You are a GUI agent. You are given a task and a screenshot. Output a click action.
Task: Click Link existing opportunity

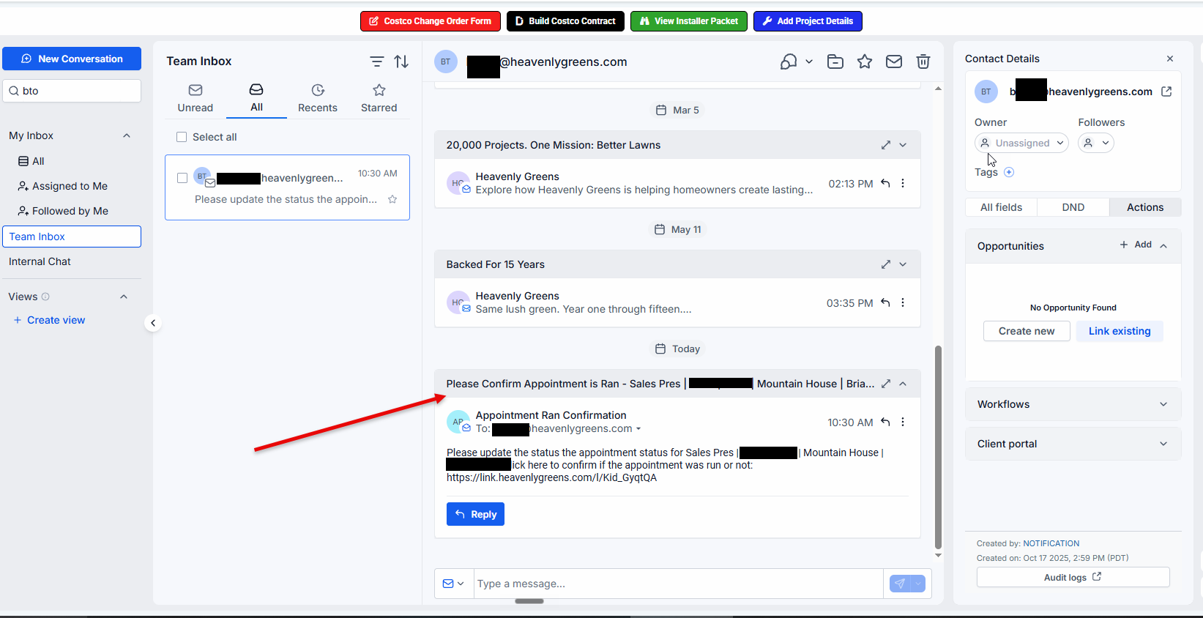click(x=1120, y=331)
